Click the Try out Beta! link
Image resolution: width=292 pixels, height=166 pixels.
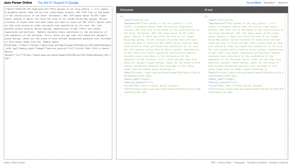point(254,3)
